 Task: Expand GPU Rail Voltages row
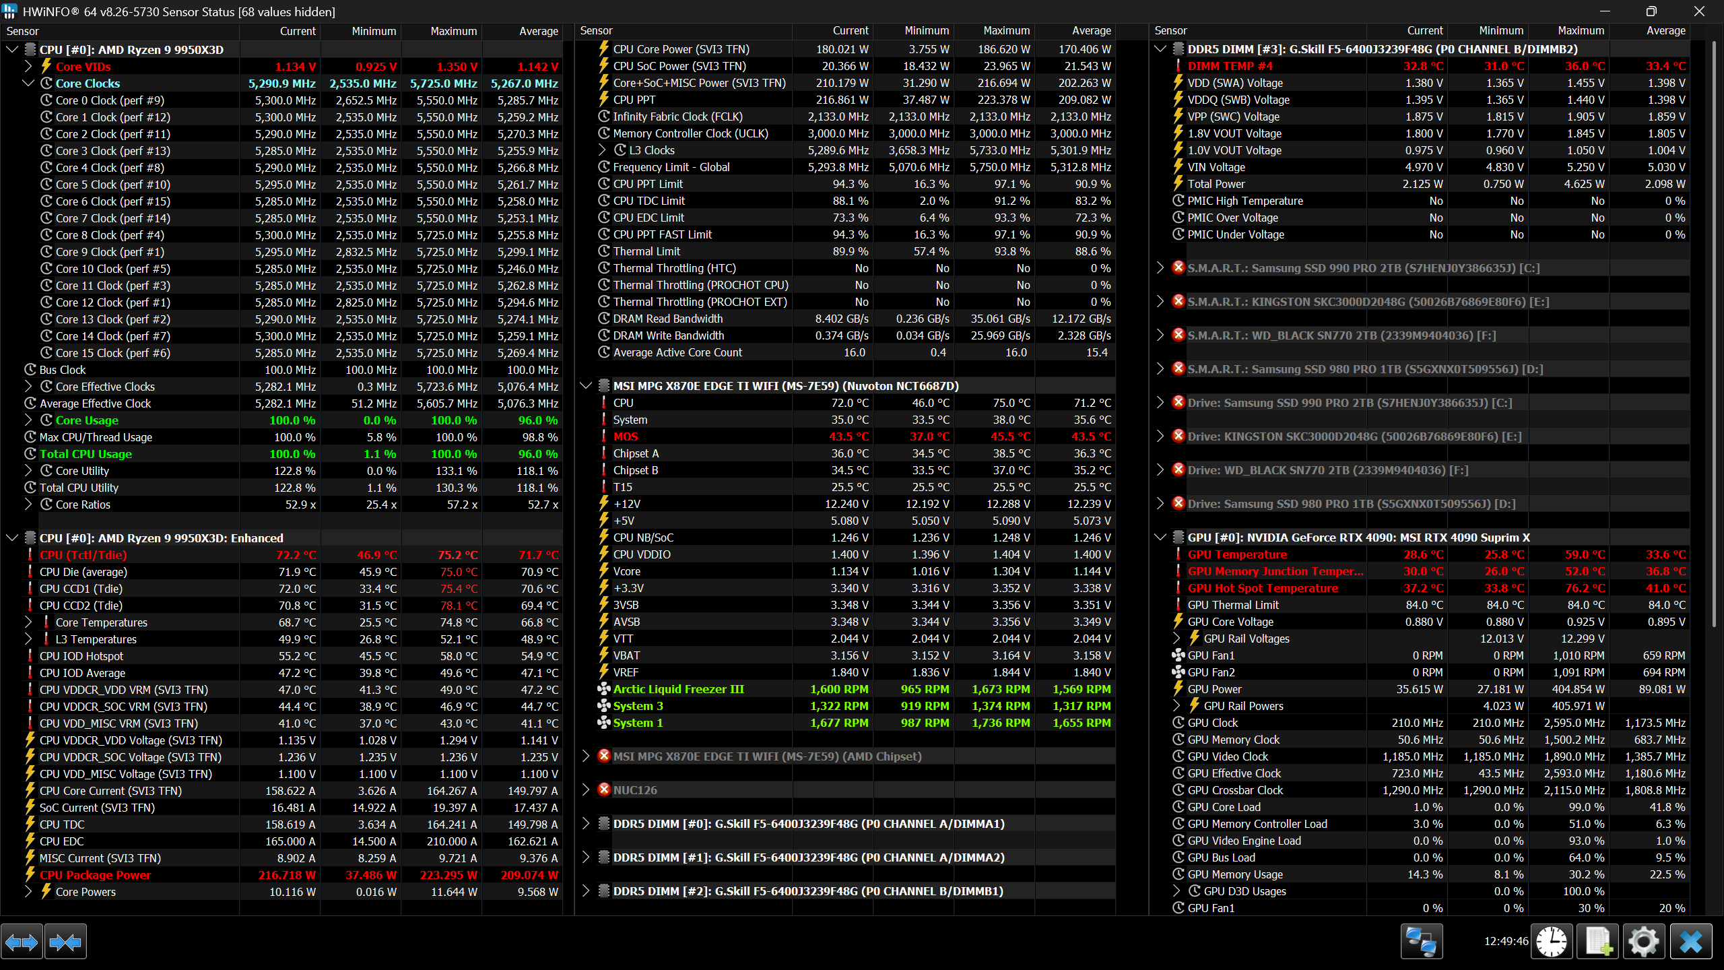(1176, 638)
